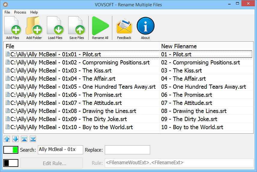
Task: Open the Help menu
Action: pos(34,12)
